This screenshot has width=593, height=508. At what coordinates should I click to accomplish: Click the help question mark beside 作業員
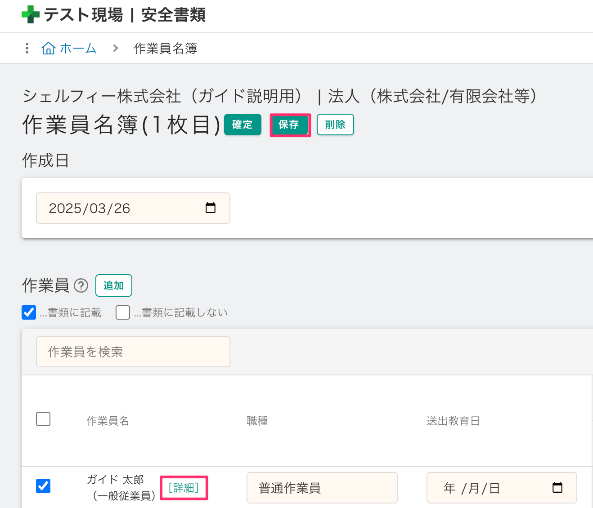click(x=81, y=285)
